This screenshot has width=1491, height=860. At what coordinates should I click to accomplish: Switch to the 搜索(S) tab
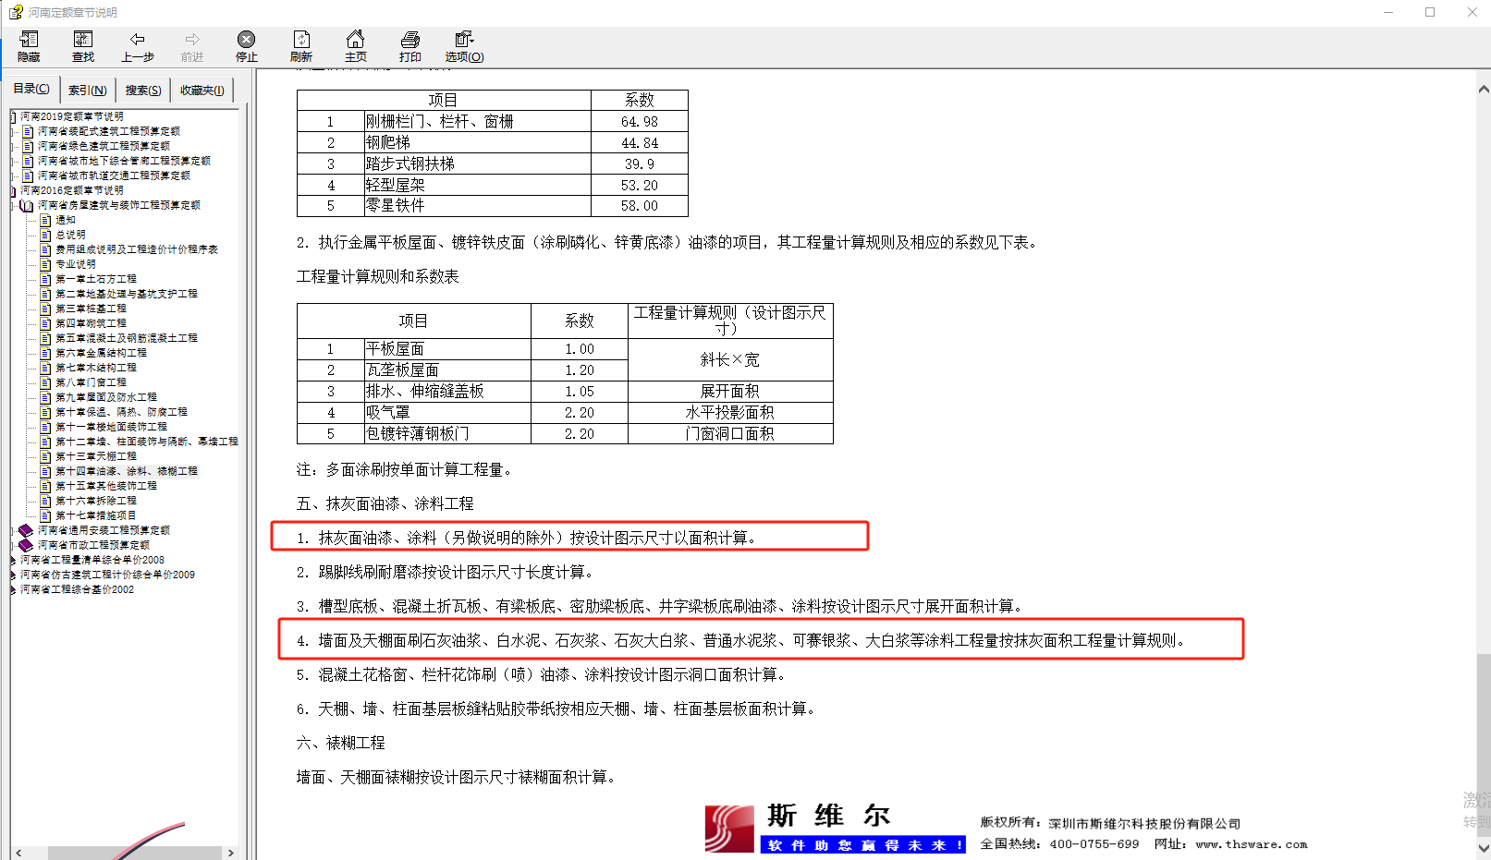click(143, 90)
